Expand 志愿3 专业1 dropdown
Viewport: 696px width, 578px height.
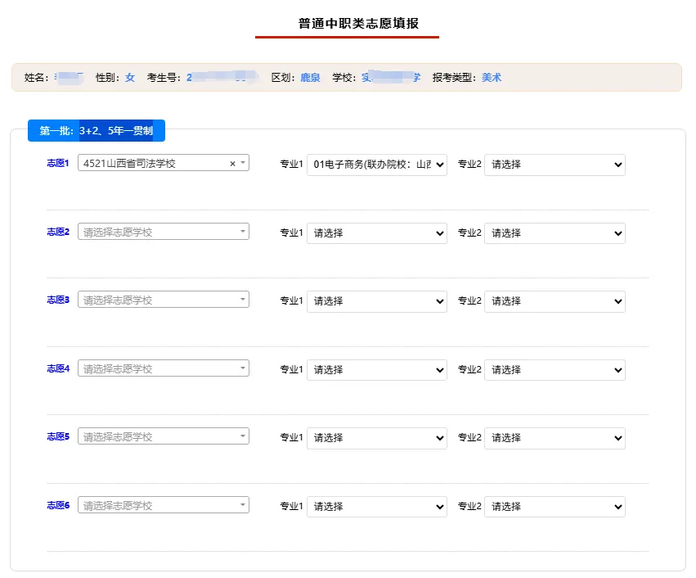[x=377, y=301]
